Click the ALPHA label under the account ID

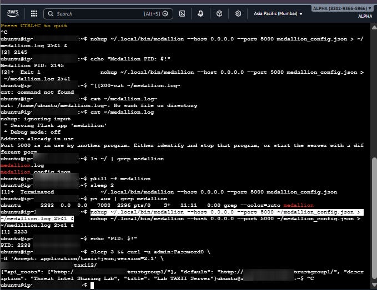click(x=365, y=16)
